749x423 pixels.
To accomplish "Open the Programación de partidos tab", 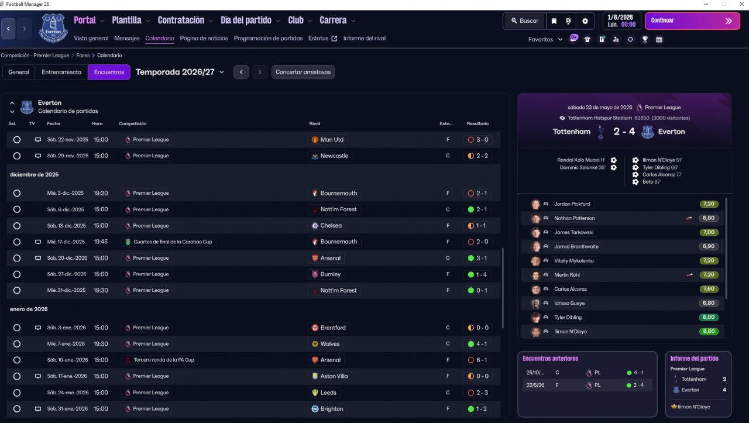I will 269,39.
